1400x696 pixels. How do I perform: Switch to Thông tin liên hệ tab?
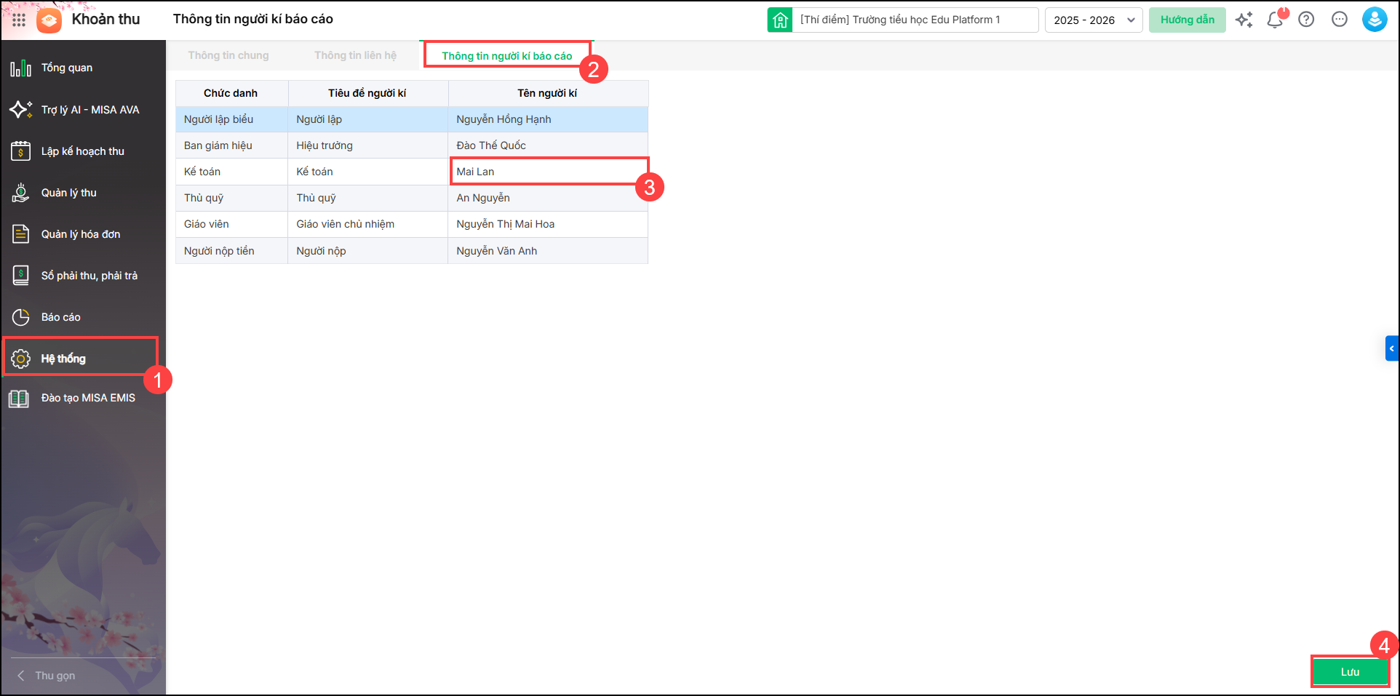point(355,55)
